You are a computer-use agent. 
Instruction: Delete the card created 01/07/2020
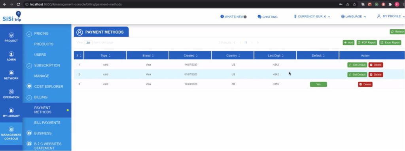coord(376,75)
